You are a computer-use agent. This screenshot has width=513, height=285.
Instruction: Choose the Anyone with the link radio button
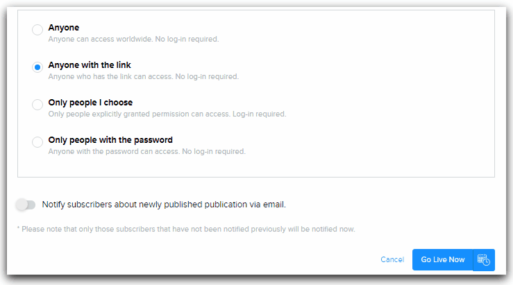37,67
